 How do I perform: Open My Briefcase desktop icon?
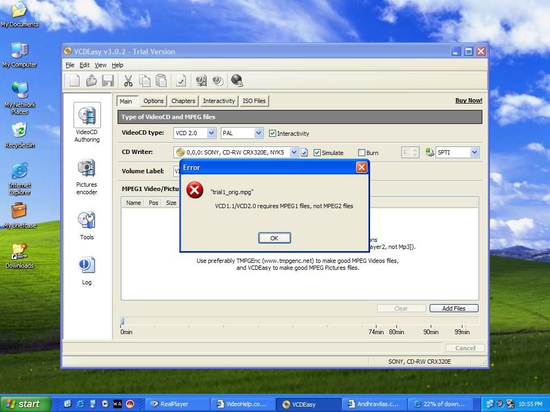click(20, 216)
